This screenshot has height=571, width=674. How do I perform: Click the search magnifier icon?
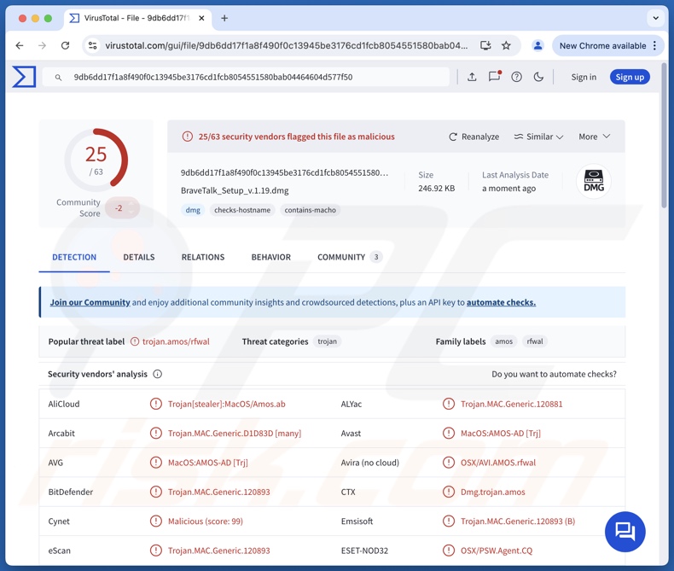[58, 78]
